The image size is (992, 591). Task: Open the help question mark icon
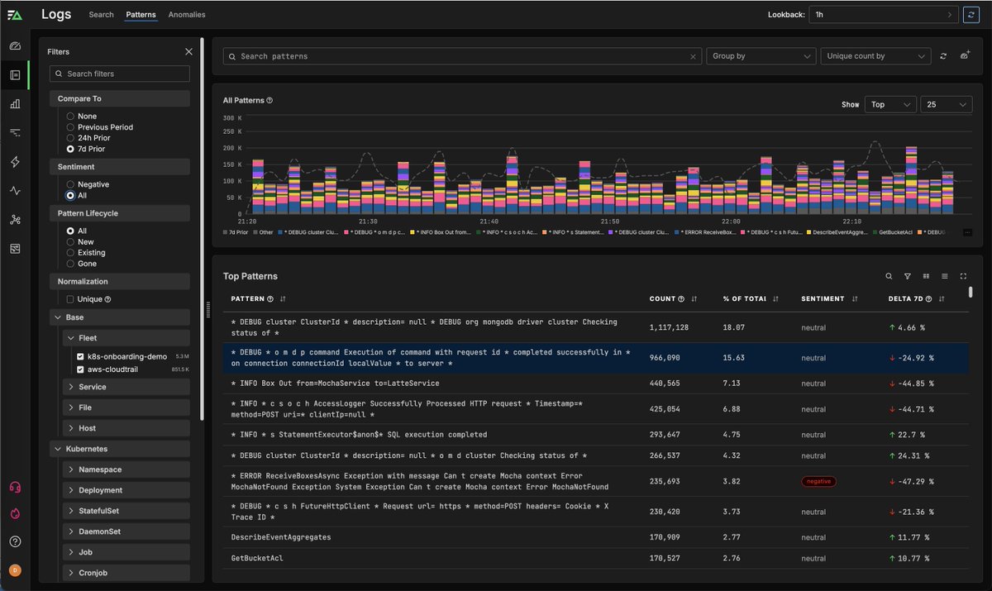pyautogui.click(x=15, y=542)
